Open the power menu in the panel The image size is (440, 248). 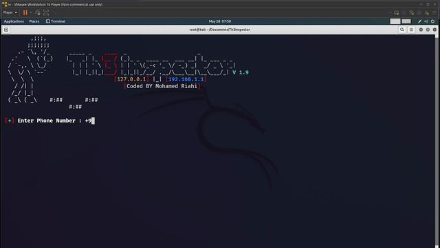[432, 21]
